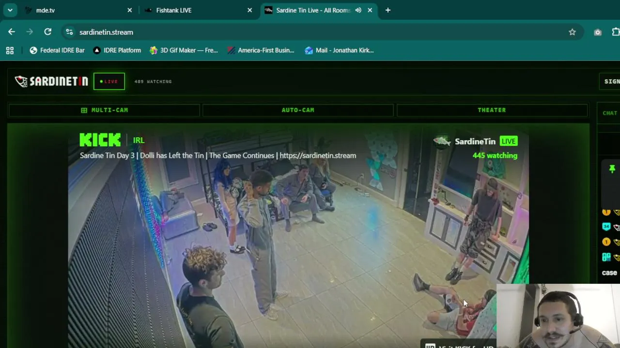The image size is (620, 348).
Task: Click the 489 WATCHING viewer count
Action: (x=153, y=81)
